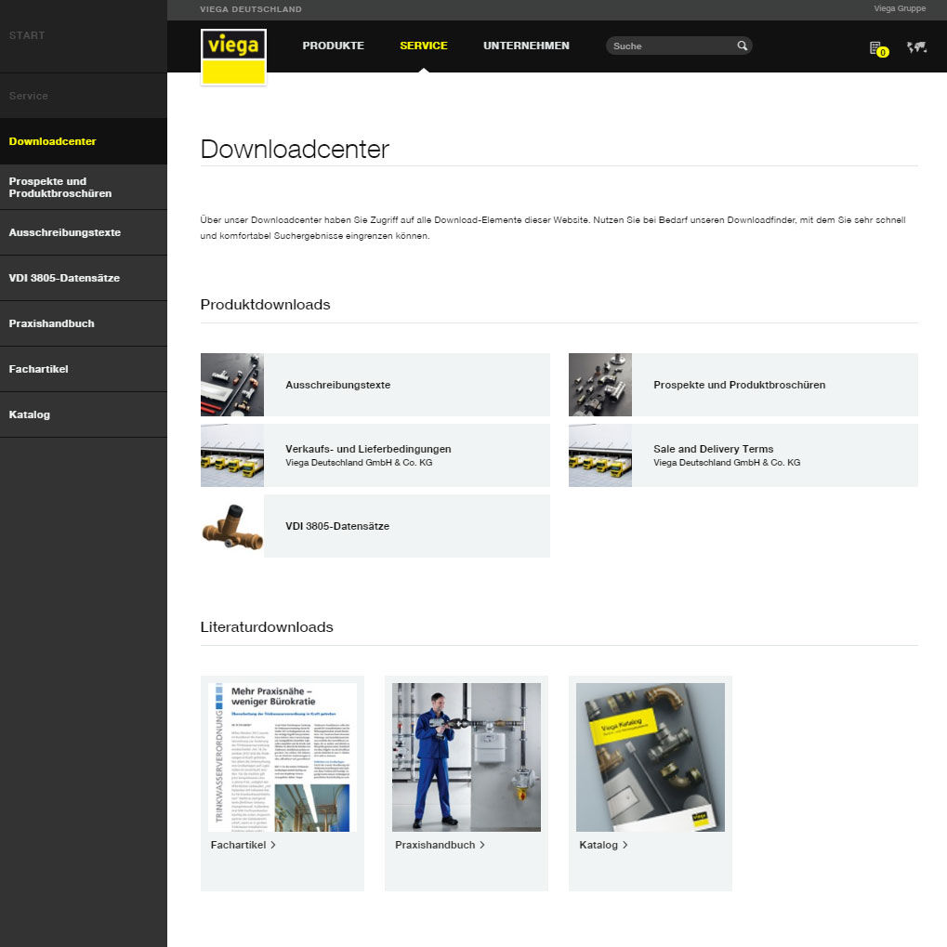Click the Viega Deutschland header text
This screenshot has height=947, width=947.
pyautogui.click(x=251, y=9)
